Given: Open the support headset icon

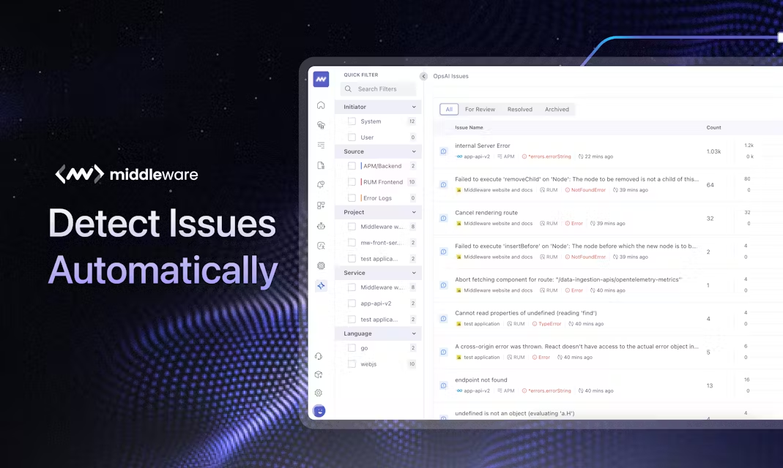Looking at the screenshot, I should [x=319, y=356].
